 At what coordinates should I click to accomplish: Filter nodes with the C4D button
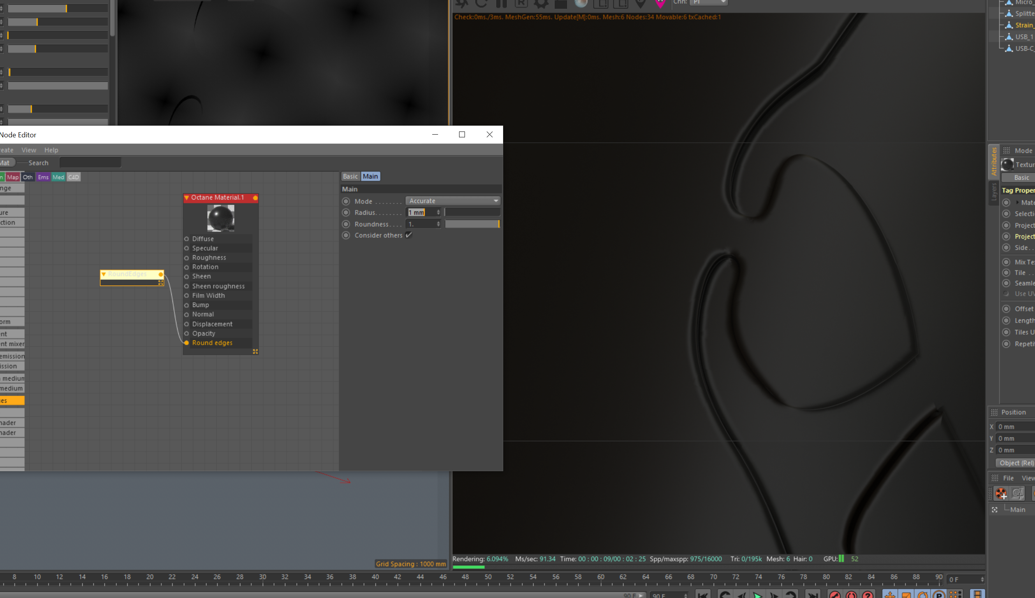coord(74,177)
